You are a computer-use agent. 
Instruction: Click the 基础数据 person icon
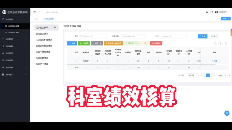pyautogui.click(x=3, y=46)
